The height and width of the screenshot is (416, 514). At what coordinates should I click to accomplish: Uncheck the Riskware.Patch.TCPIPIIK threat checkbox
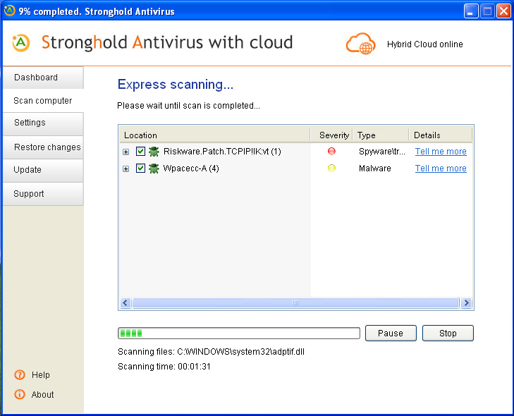tap(140, 152)
